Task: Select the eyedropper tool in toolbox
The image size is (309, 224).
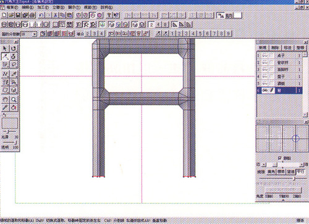Action: pyautogui.click(x=5, y=107)
